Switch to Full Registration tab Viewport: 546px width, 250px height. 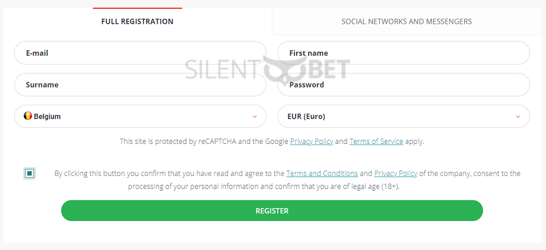pos(137,21)
